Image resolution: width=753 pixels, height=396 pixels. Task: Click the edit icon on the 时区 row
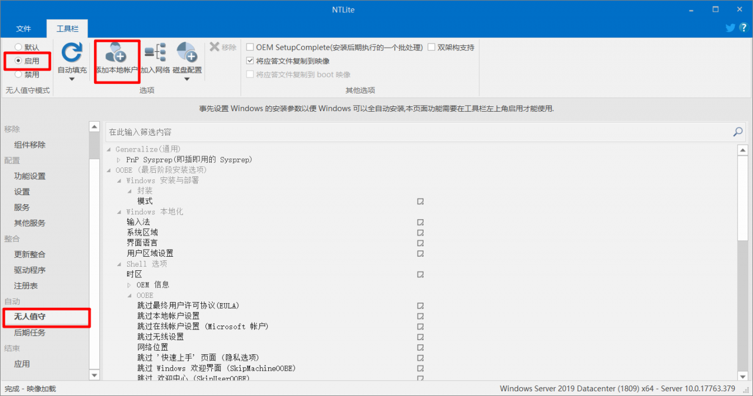[421, 274]
